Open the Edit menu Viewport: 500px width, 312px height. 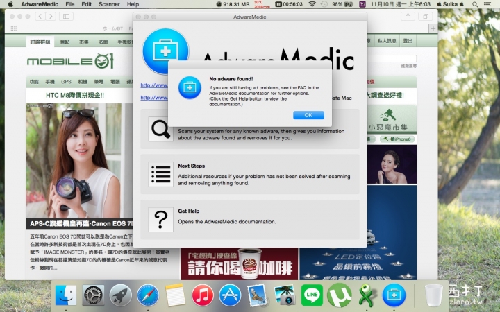click(86, 4)
